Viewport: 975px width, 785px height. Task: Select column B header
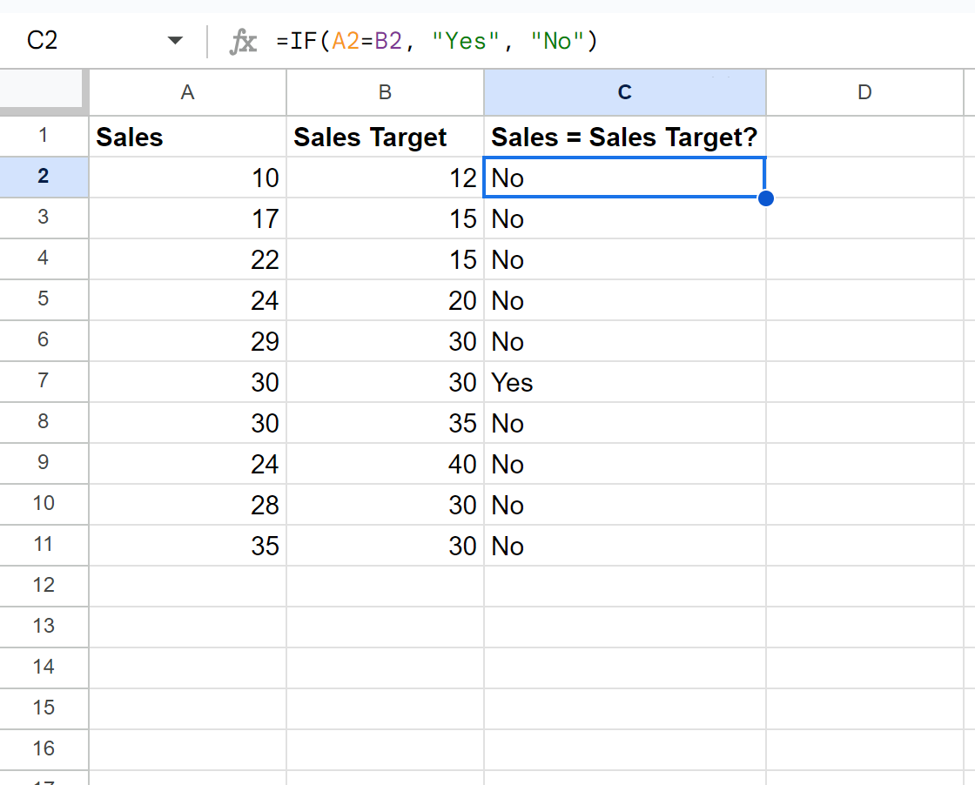385,92
